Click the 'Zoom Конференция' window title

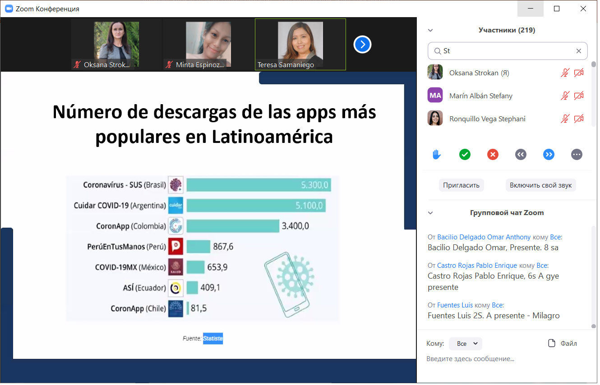pos(47,9)
